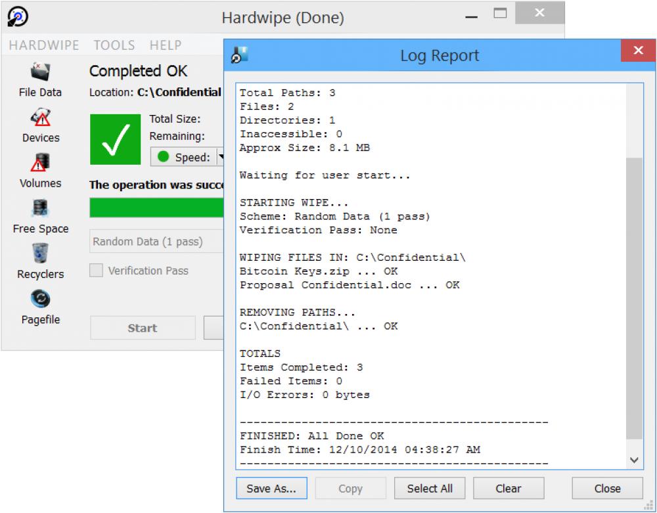657x513 pixels.
Task: Select All text in the log
Action: click(x=430, y=488)
